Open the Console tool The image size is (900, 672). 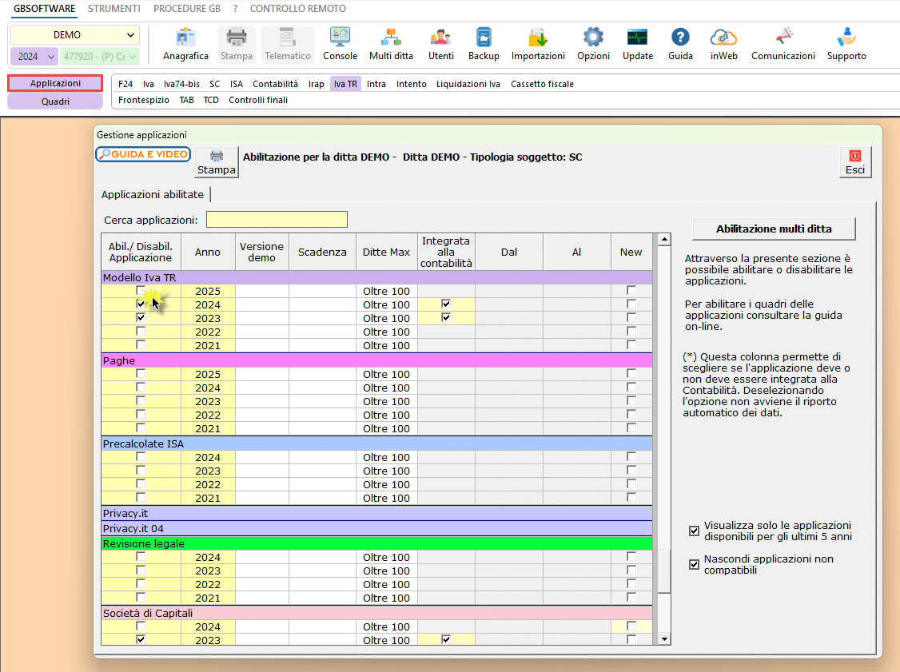click(340, 43)
